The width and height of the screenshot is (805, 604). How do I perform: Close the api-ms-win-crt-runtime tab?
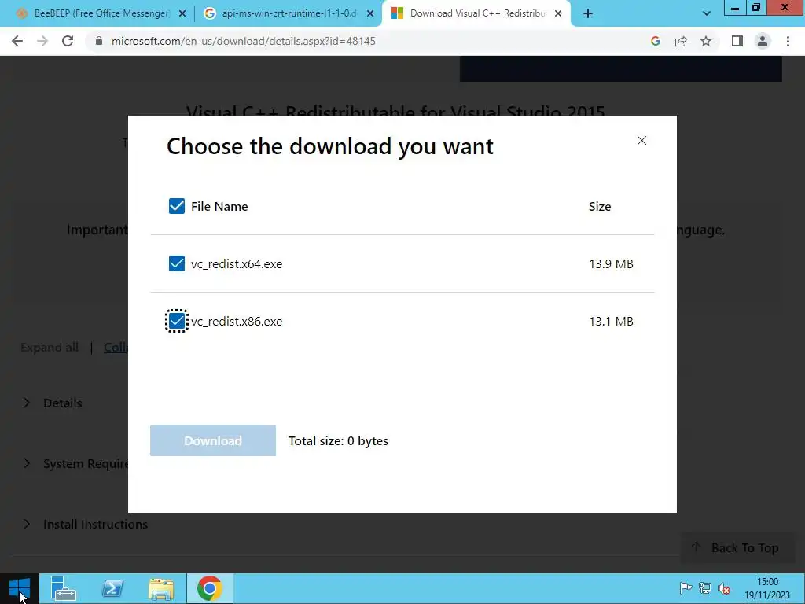tap(370, 13)
